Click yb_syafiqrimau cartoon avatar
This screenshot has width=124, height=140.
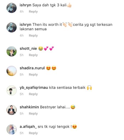coord(12,90)
